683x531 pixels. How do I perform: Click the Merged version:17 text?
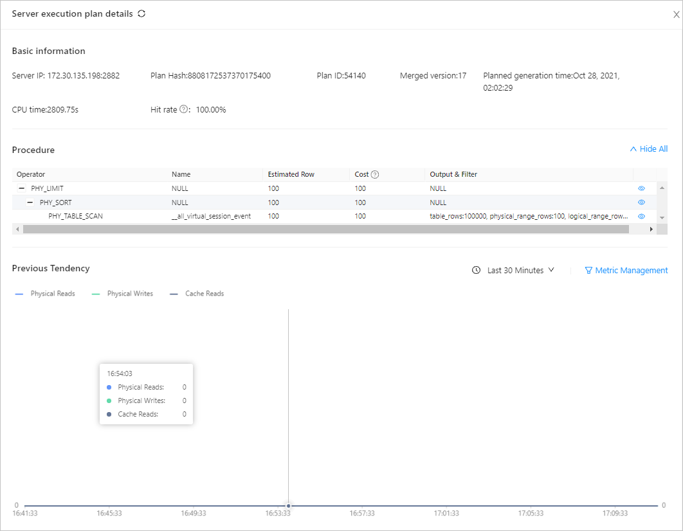coord(433,76)
